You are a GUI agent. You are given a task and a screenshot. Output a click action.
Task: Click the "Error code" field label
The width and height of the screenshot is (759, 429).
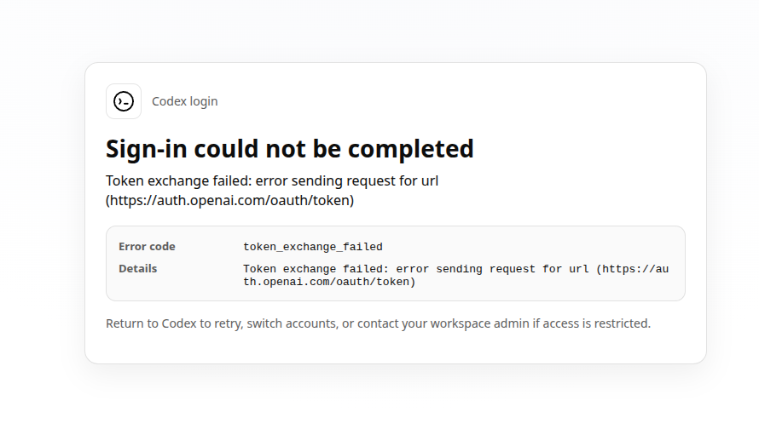(147, 246)
